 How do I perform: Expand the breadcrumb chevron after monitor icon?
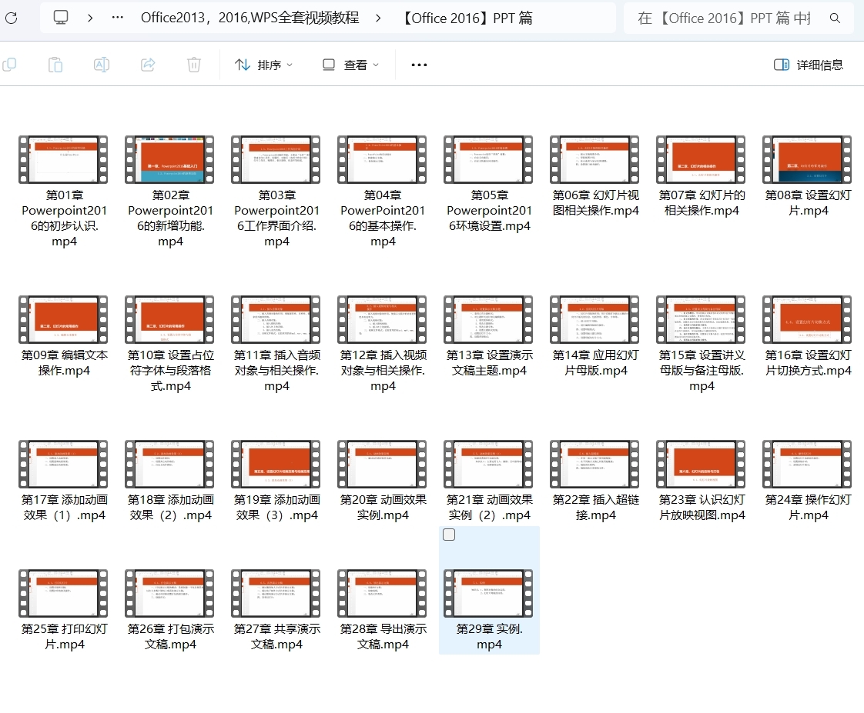click(x=90, y=18)
